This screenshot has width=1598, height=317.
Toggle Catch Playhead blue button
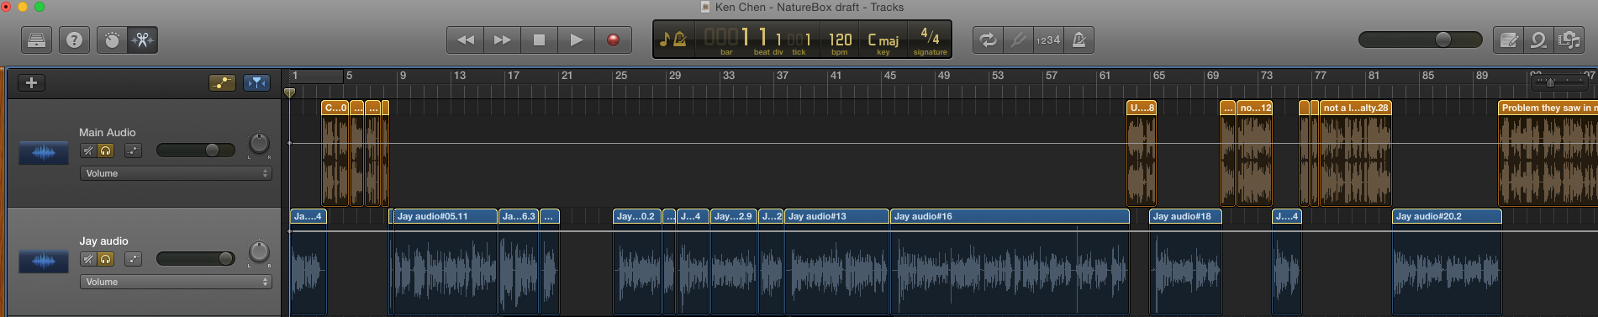coord(256,82)
